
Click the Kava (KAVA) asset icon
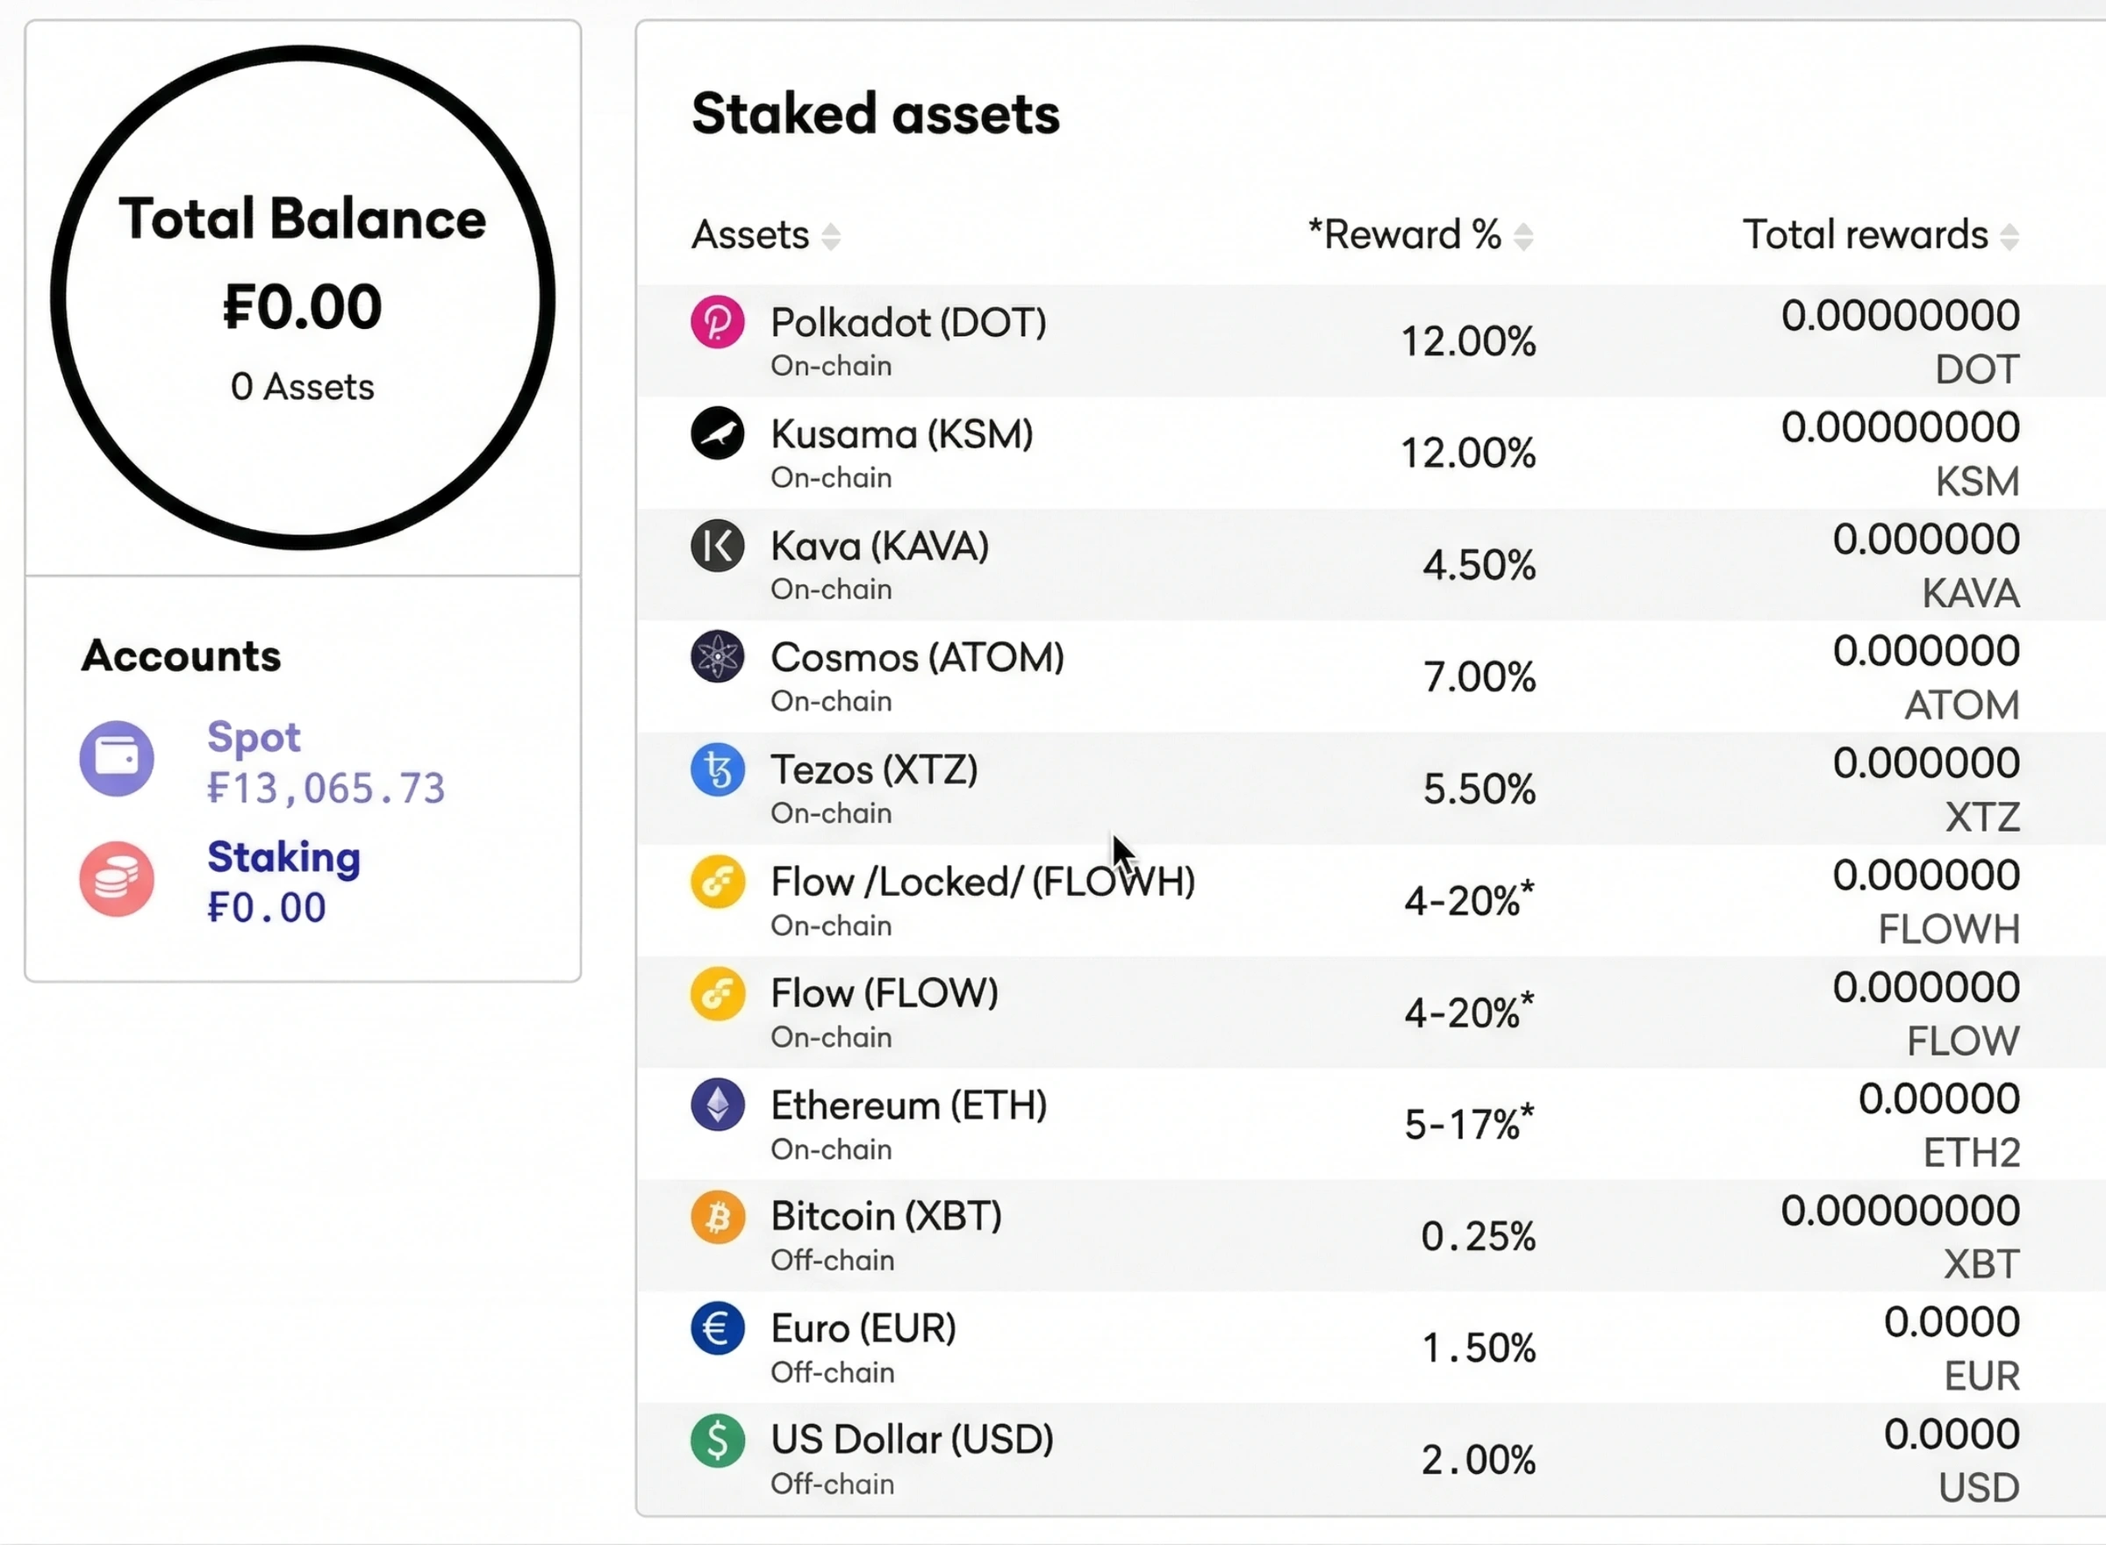[716, 547]
